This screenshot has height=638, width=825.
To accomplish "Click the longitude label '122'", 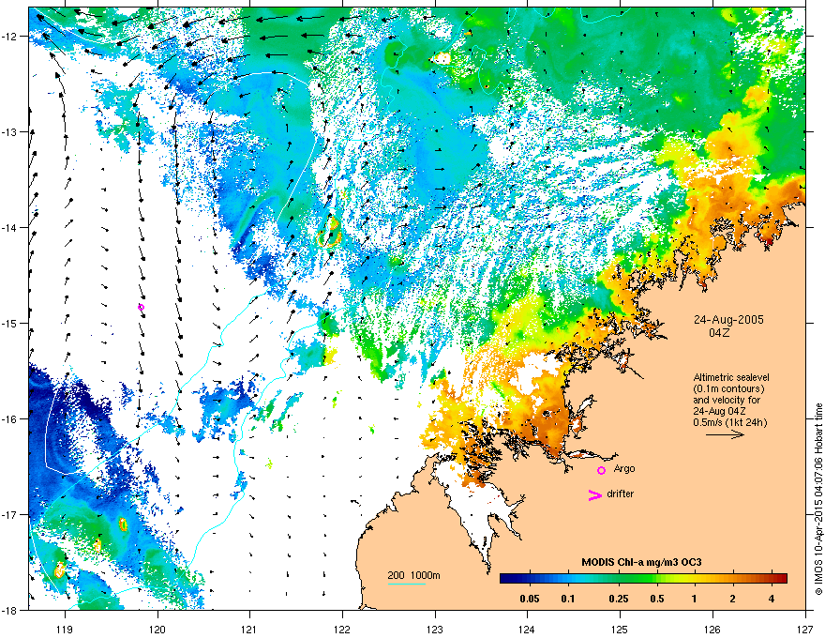I will pyautogui.click(x=342, y=629).
